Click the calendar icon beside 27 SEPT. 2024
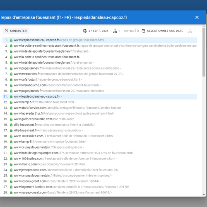Screen dimensions: 207x207 pos(85,31)
